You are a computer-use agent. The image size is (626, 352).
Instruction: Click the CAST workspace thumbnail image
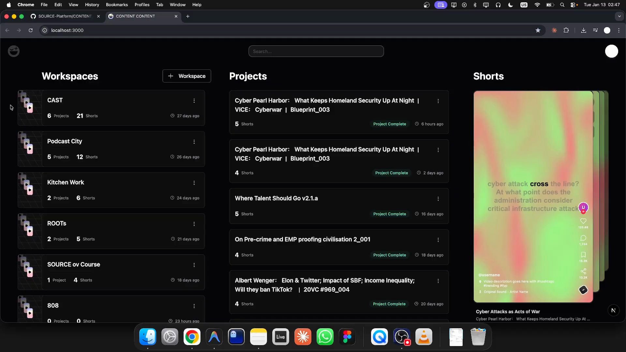point(30,108)
